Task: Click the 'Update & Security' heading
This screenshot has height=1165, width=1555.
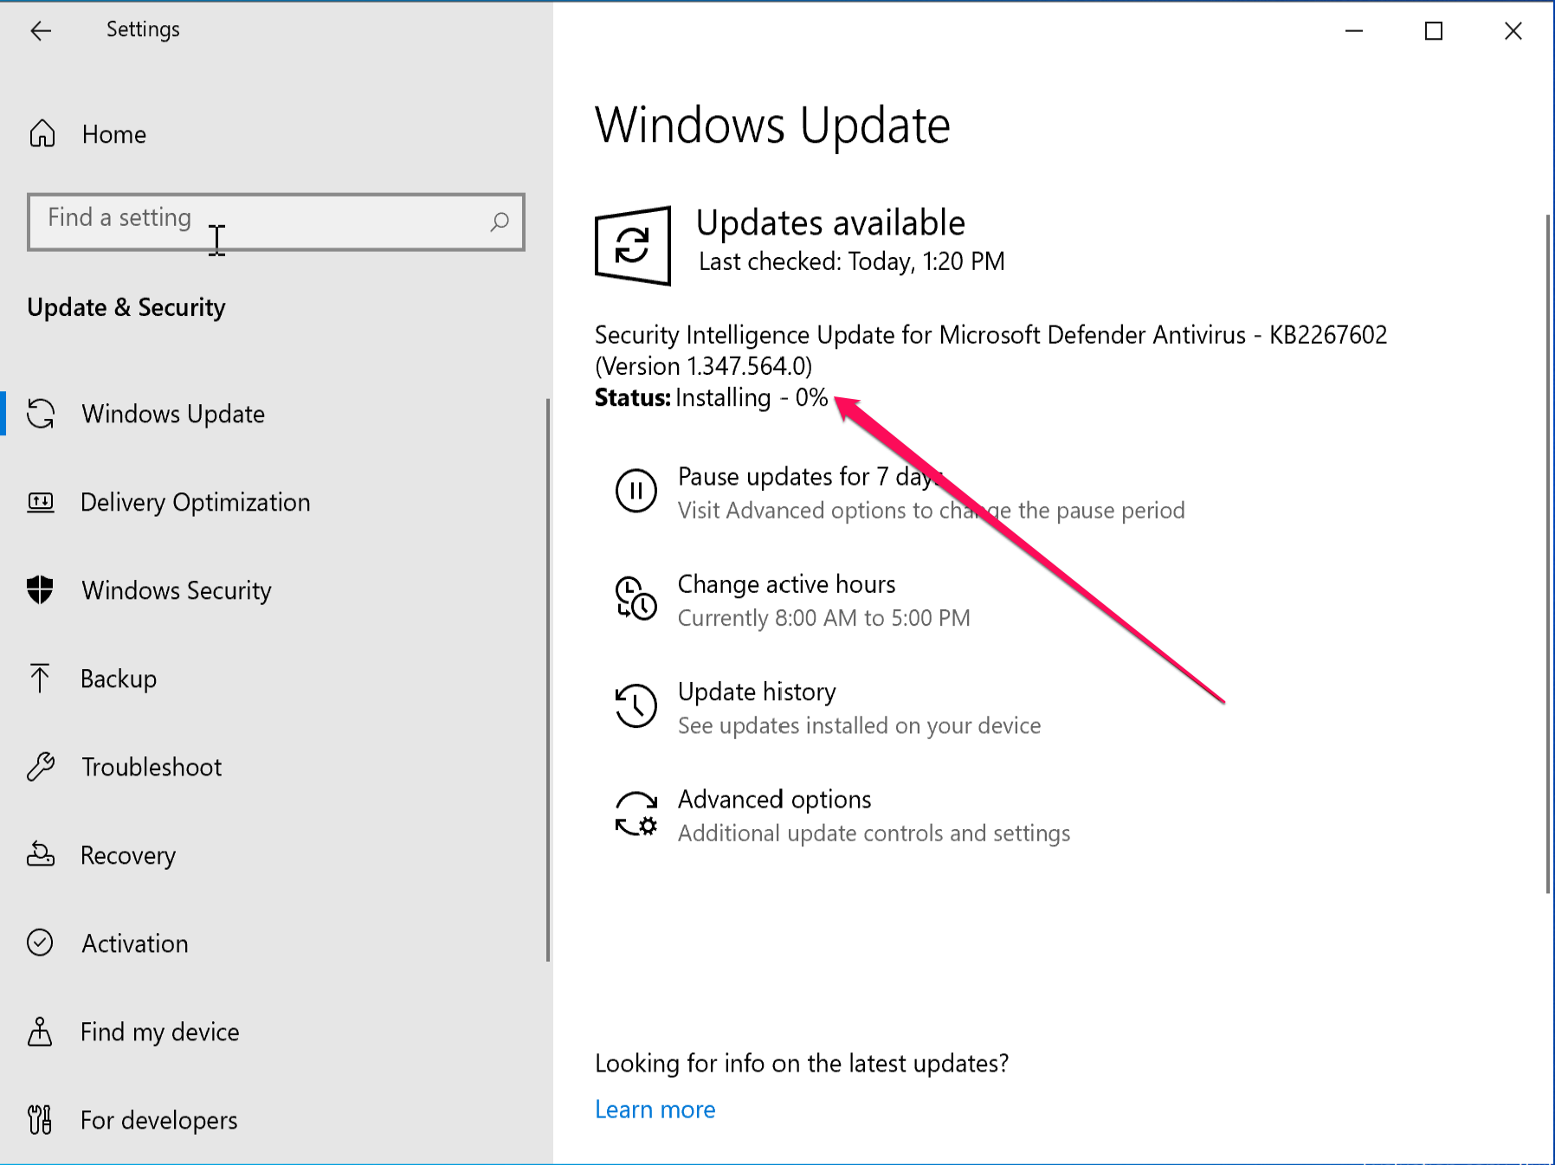Action: coord(126,307)
